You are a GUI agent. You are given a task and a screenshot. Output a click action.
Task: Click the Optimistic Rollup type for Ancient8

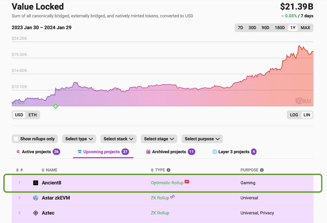click(167, 183)
